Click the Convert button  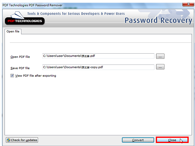point(138,140)
